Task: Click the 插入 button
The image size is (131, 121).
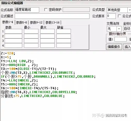Action: (127, 47)
